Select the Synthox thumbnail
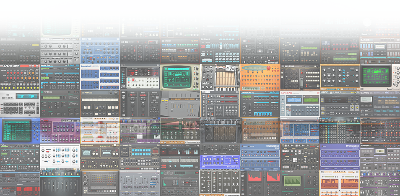This screenshot has height=196, width=400. point(260,51)
